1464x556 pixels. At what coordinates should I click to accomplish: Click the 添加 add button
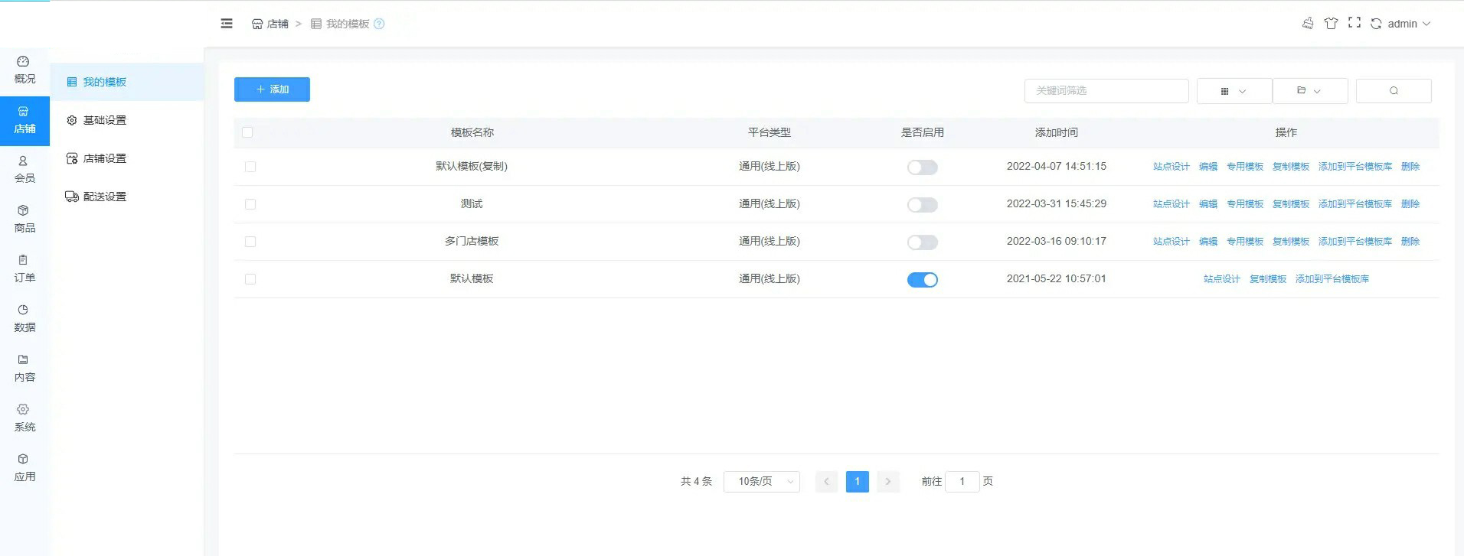point(272,89)
